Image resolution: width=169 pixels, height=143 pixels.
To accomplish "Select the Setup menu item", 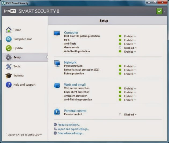I will 25,57.
